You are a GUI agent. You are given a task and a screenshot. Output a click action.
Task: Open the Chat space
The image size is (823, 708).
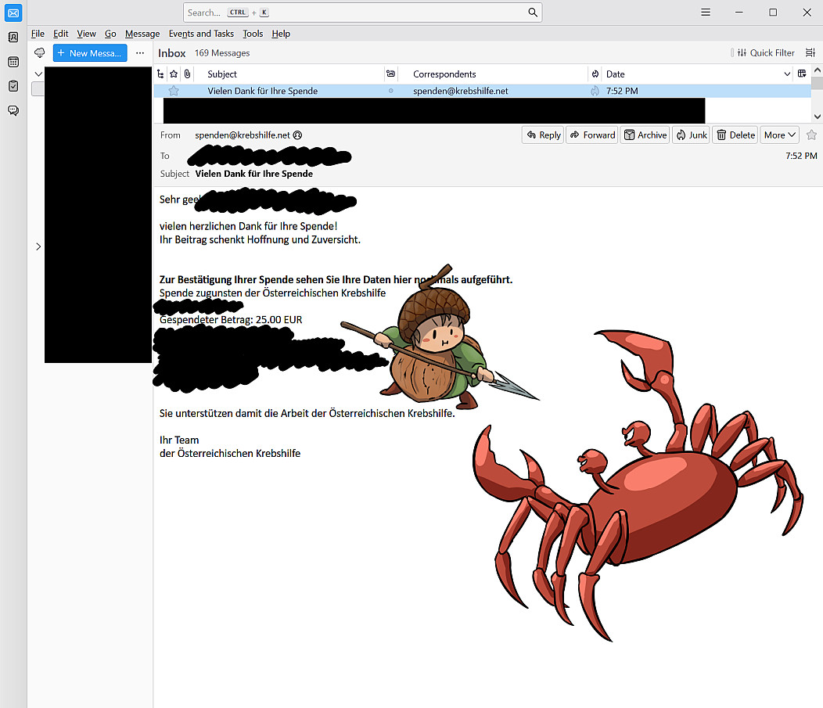(13, 110)
